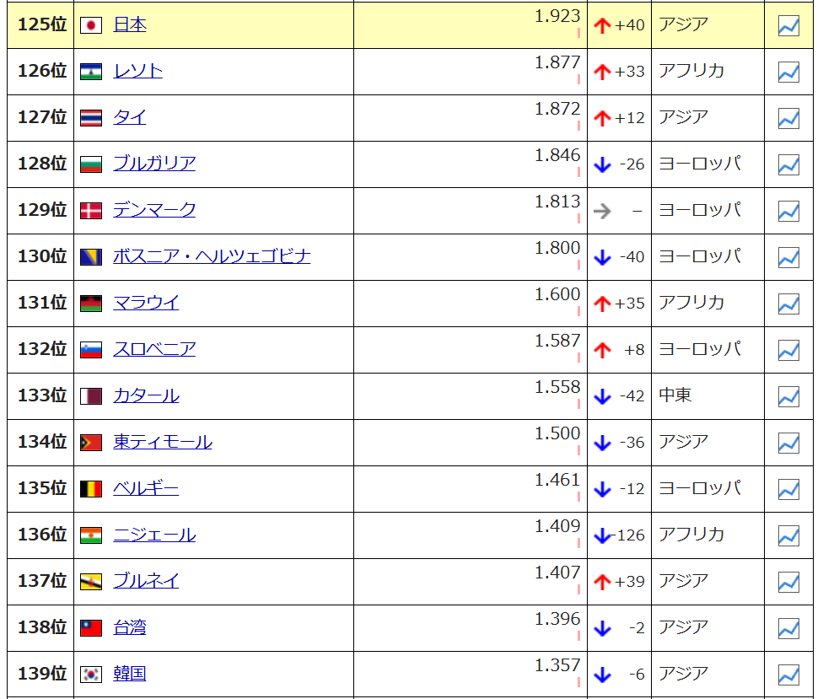This screenshot has height=699, width=823.
Task: Show the chart icon for 台湾
Action: tap(788, 628)
